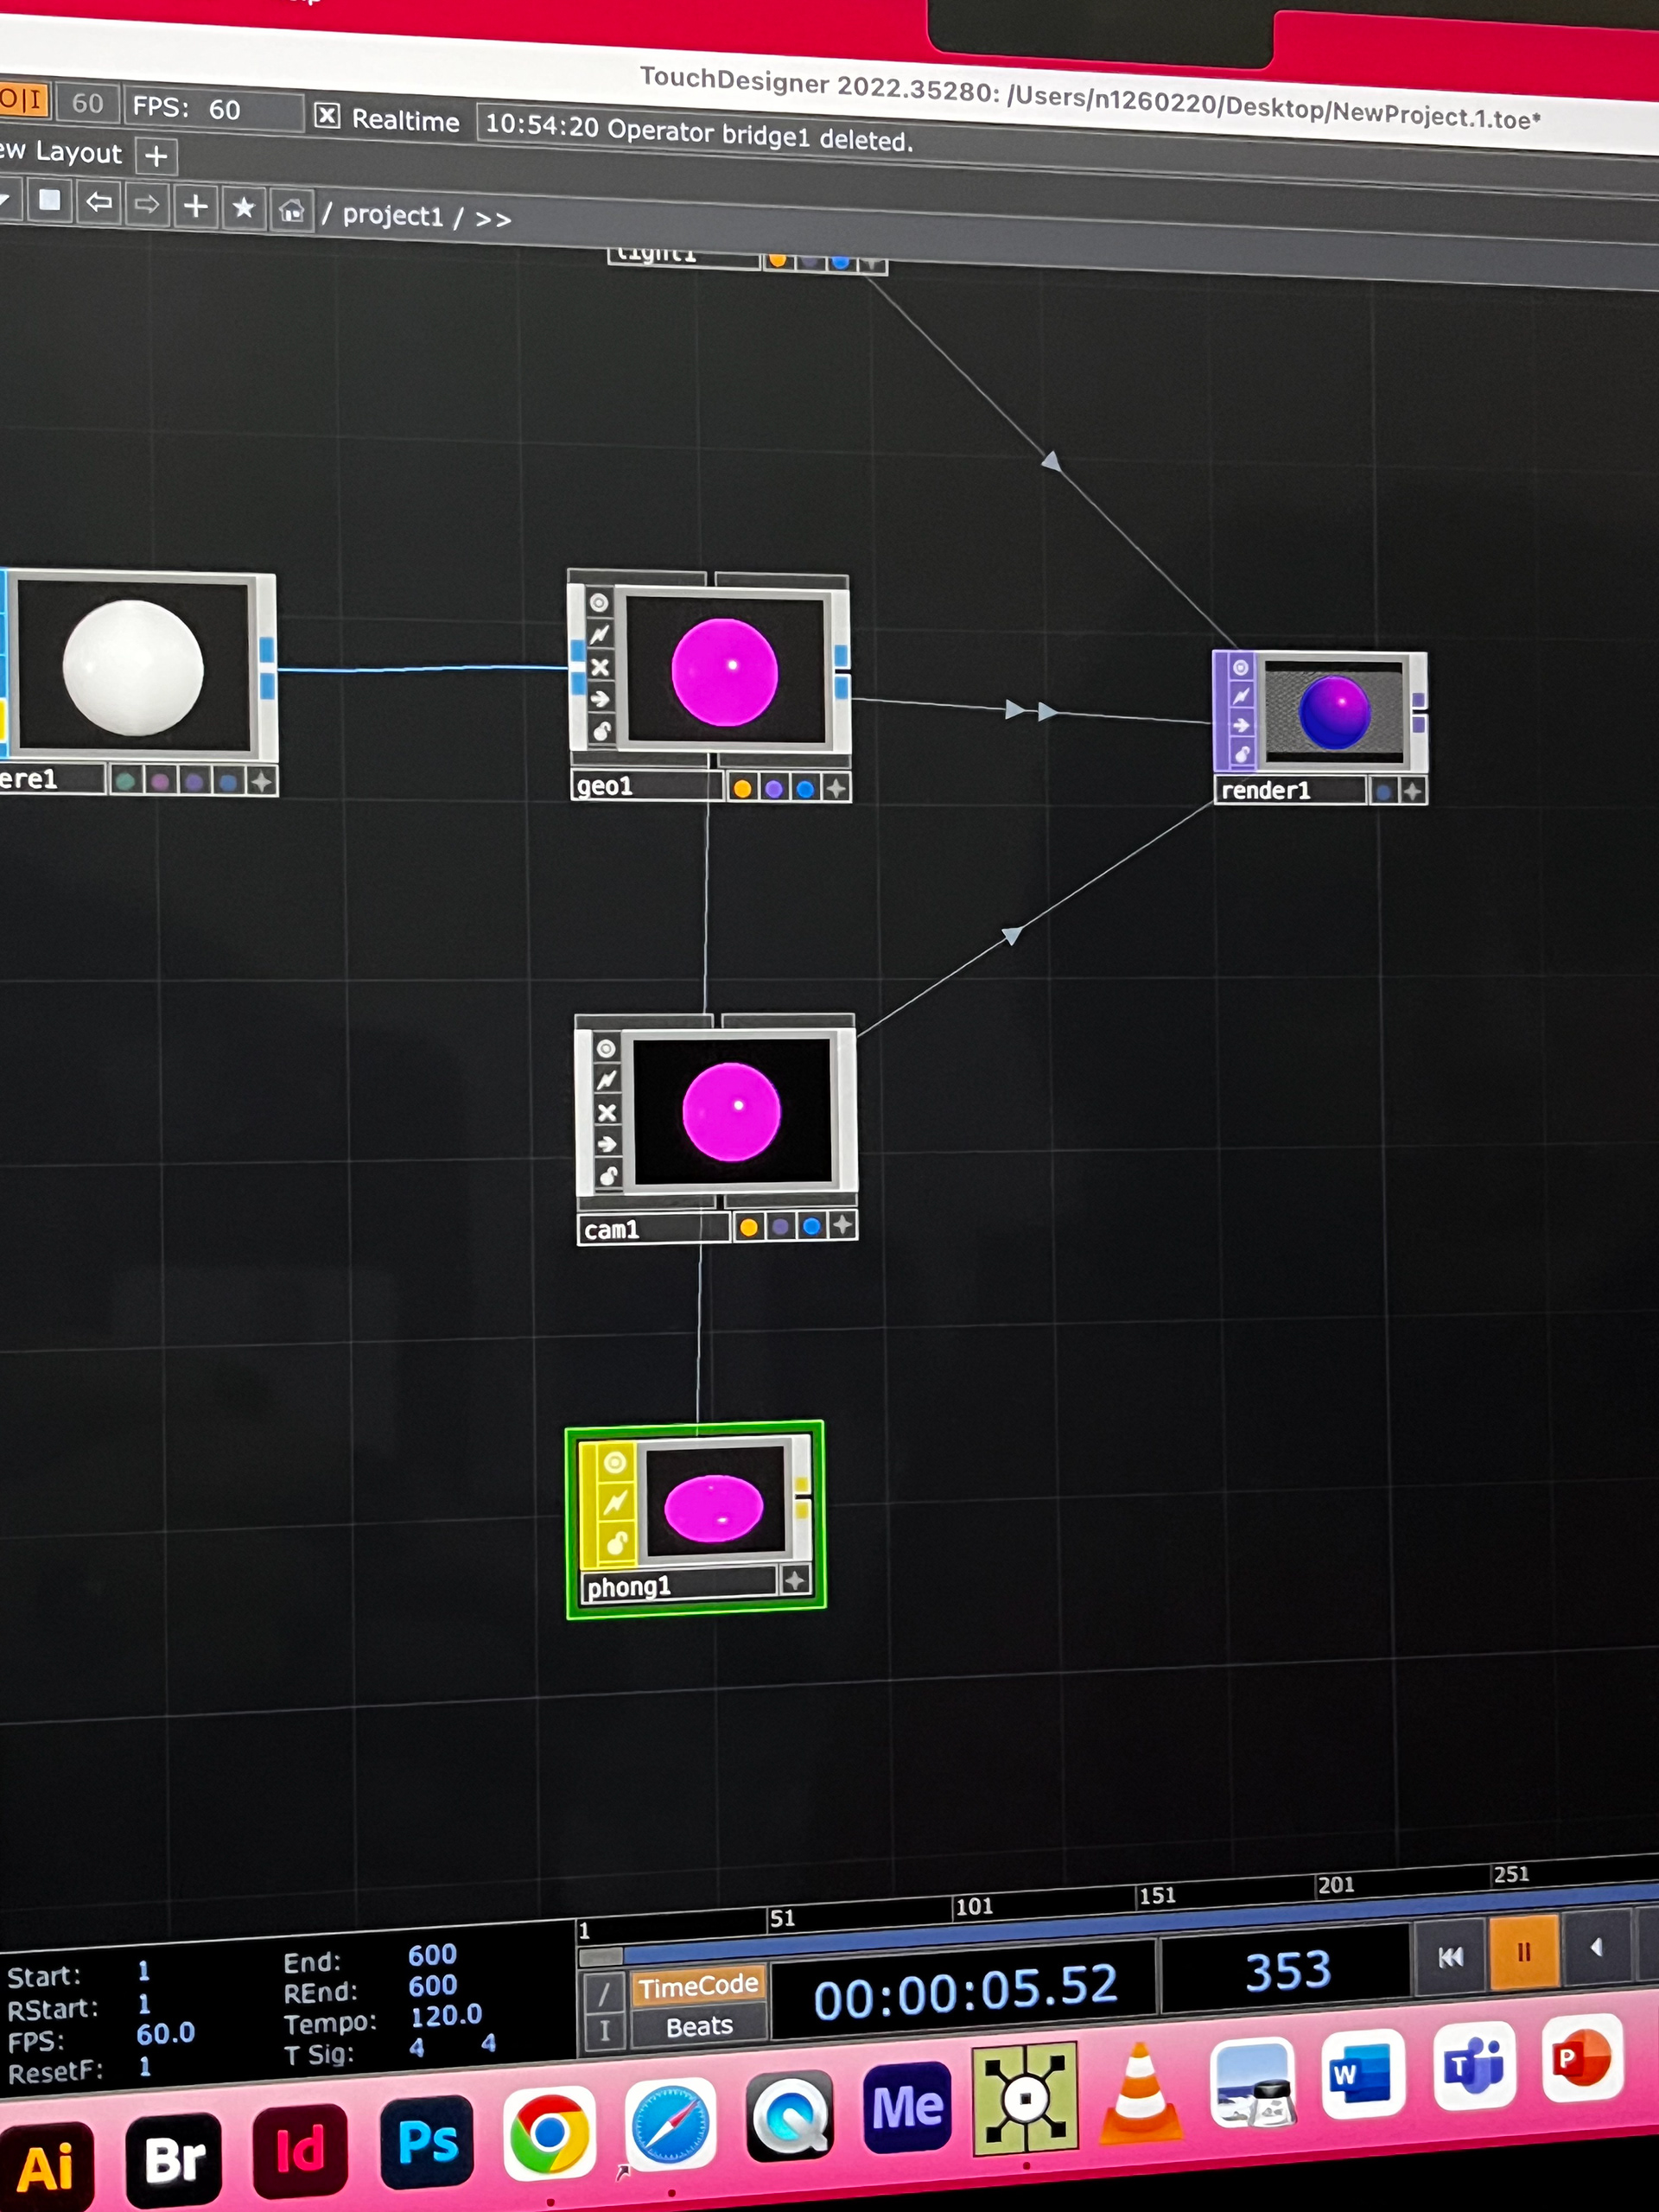This screenshot has width=1659, height=2212.
Task: Click the arrow flag on cam1
Action: 608,1144
